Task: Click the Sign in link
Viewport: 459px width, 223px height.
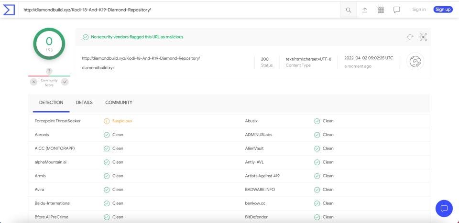Action: pos(419,10)
